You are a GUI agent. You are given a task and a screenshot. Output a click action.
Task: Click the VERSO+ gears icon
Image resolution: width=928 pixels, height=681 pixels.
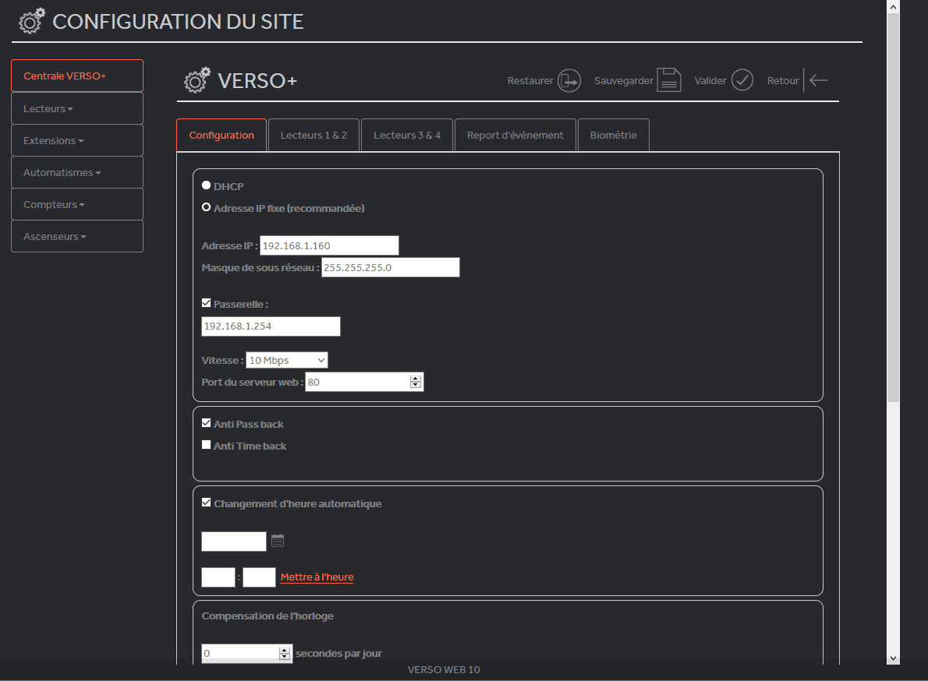[197, 79]
